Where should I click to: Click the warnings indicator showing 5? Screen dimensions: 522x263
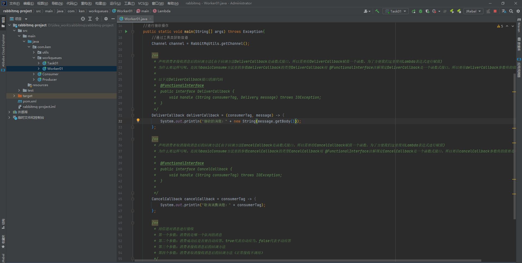pos(500,26)
